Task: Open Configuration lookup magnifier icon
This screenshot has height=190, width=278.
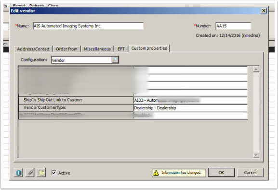Action: point(115,59)
